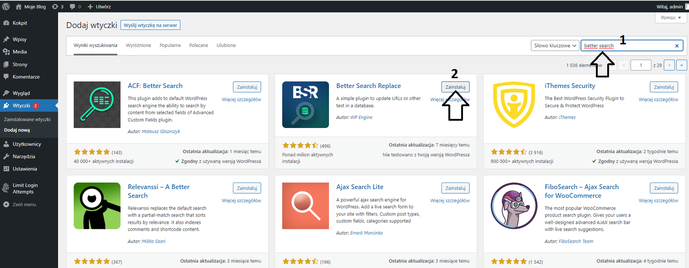Open Zainstalowane wtyczki submenu
This screenshot has width=689, height=268.
click(27, 119)
